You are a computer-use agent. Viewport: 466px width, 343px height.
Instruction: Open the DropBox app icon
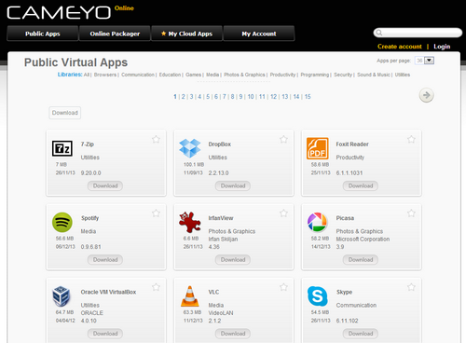(x=190, y=148)
